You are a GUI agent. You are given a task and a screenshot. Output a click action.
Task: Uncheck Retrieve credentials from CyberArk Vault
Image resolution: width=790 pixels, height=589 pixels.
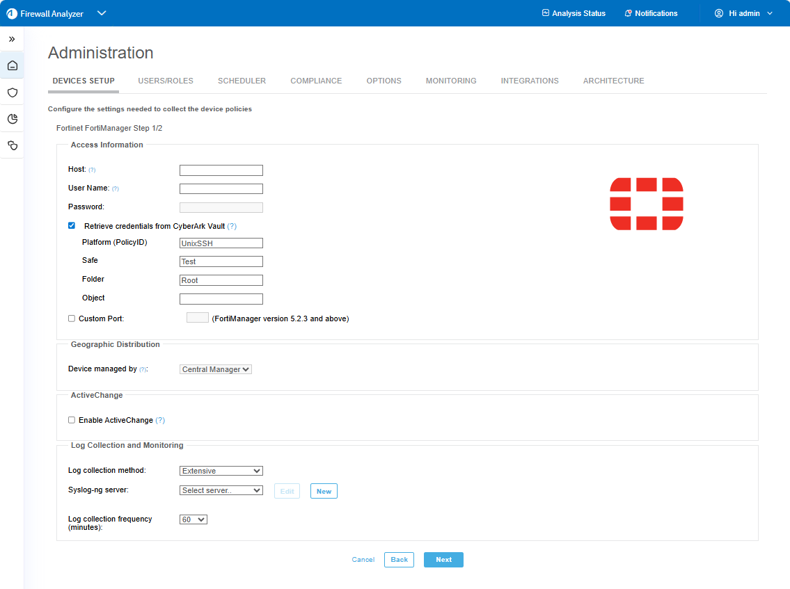click(x=72, y=225)
